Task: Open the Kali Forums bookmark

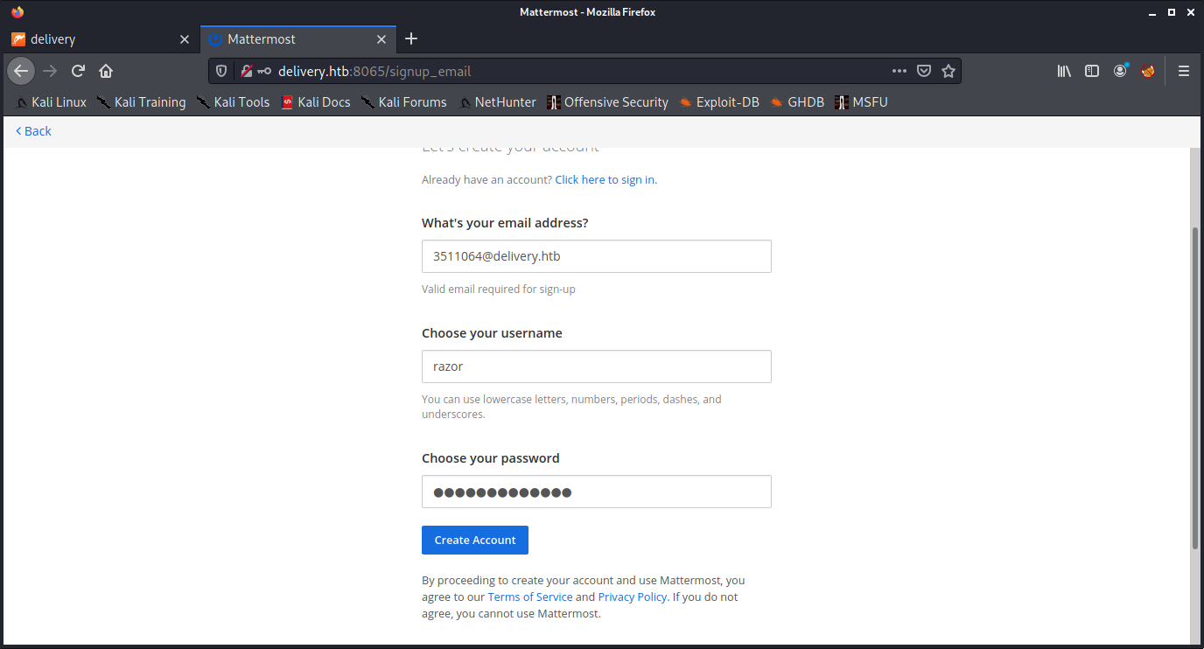Action: pos(403,102)
